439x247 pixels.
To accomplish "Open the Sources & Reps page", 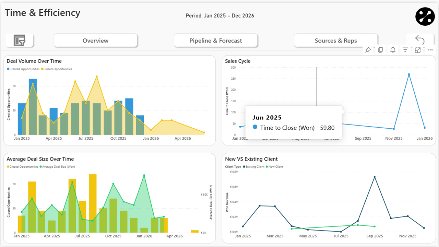I will point(336,40).
